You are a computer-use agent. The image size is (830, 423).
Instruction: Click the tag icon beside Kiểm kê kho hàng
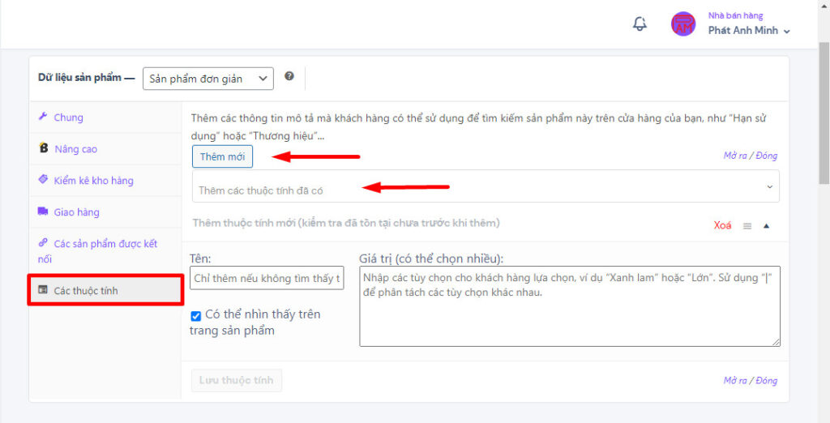(x=44, y=179)
